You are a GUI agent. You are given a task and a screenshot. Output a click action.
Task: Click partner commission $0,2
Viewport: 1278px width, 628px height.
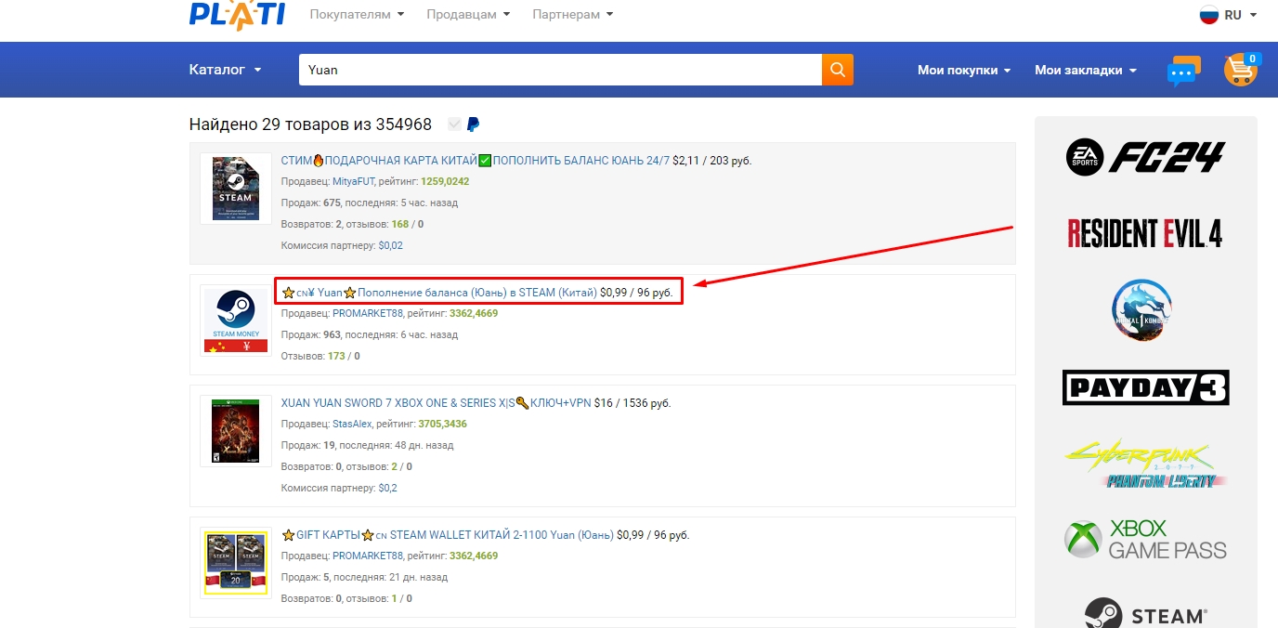(387, 489)
